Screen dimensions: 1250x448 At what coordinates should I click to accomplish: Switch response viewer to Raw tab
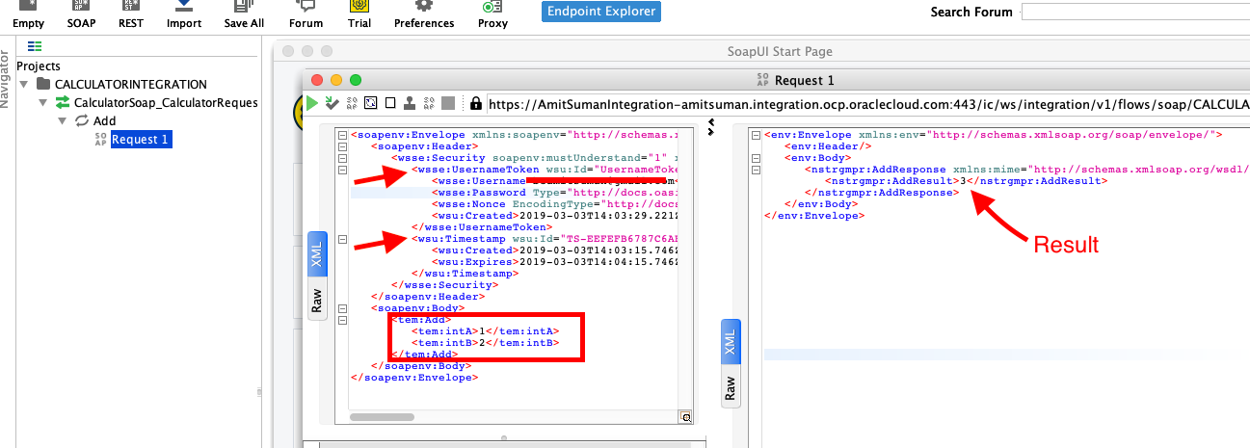731,389
